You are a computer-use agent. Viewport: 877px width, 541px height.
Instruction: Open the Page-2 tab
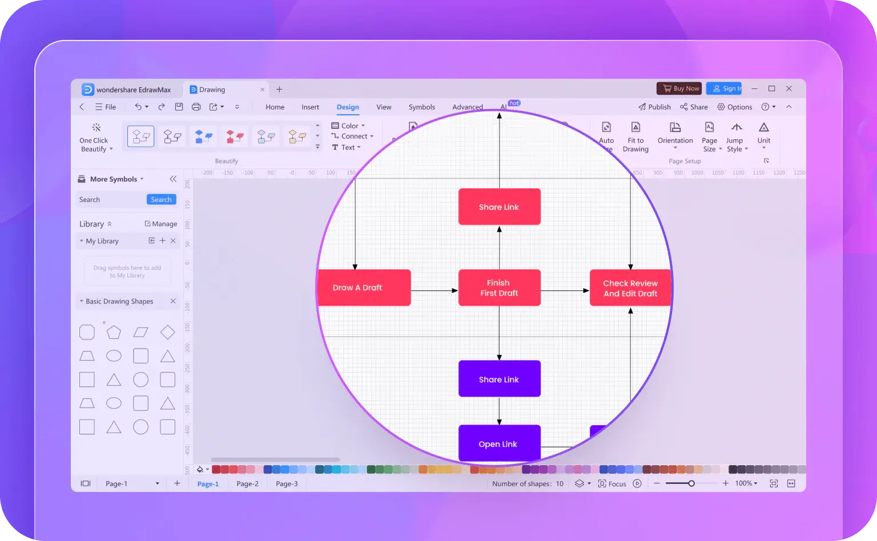point(247,483)
